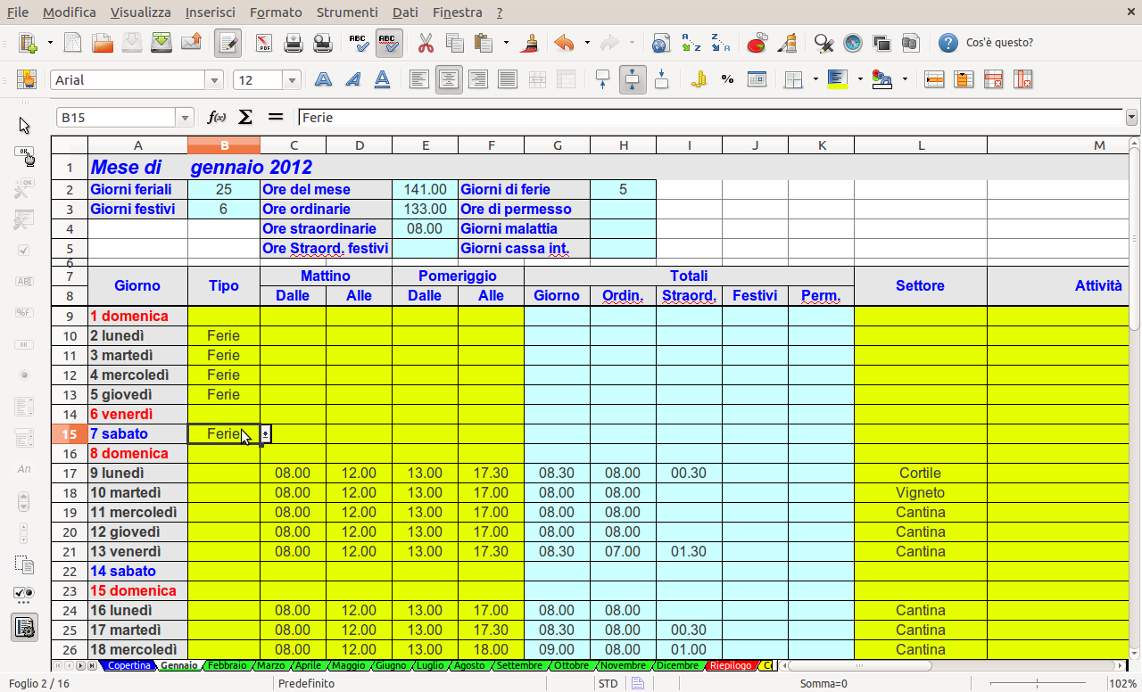The image size is (1142, 692).
Task: Switch to the Febbraio sheet tab
Action: point(227,666)
